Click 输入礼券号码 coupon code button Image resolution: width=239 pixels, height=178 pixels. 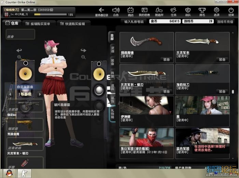[134, 21]
